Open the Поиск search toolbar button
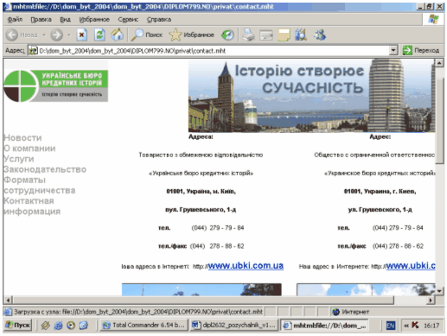447x336 pixels. click(x=147, y=35)
